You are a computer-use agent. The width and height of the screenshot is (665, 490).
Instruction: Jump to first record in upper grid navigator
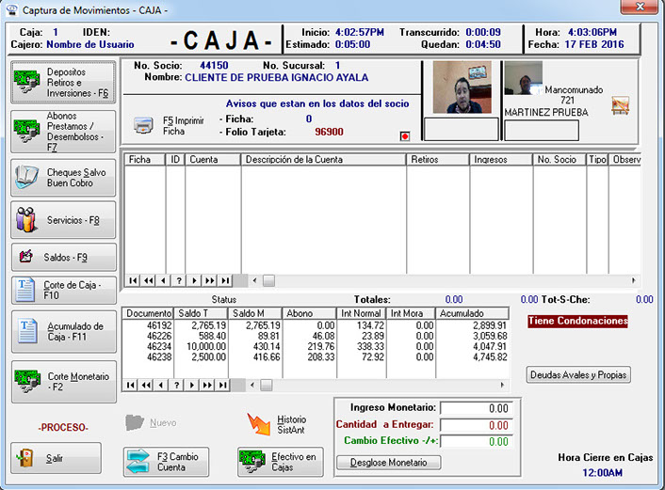tap(132, 280)
